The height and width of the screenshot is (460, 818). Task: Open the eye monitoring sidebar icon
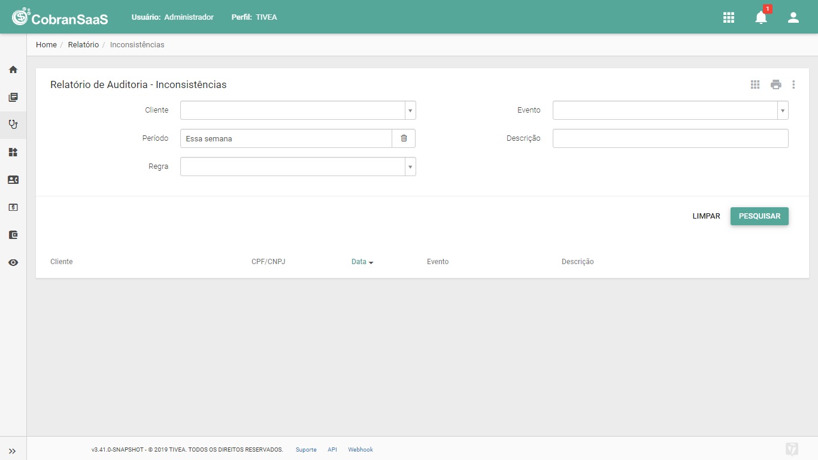point(13,262)
